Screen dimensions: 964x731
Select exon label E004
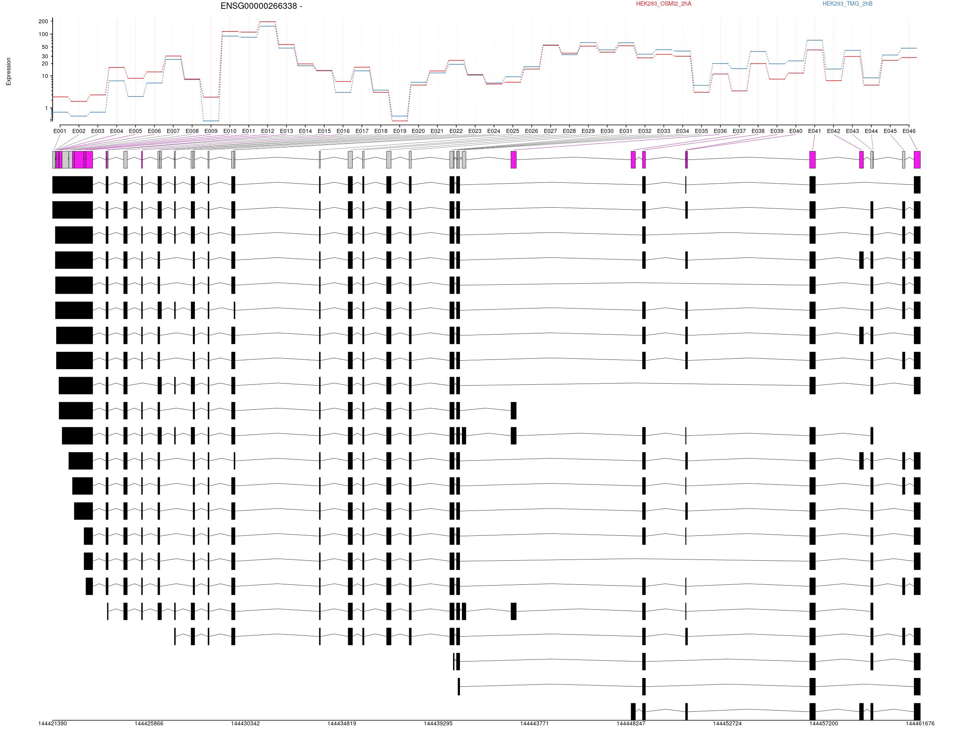click(x=116, y=131)
